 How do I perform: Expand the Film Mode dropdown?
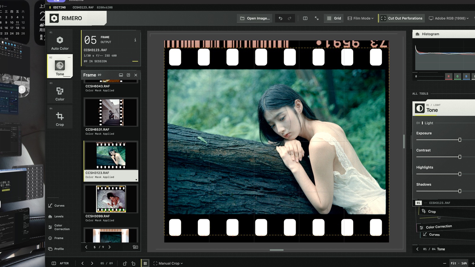coord(360,18)
